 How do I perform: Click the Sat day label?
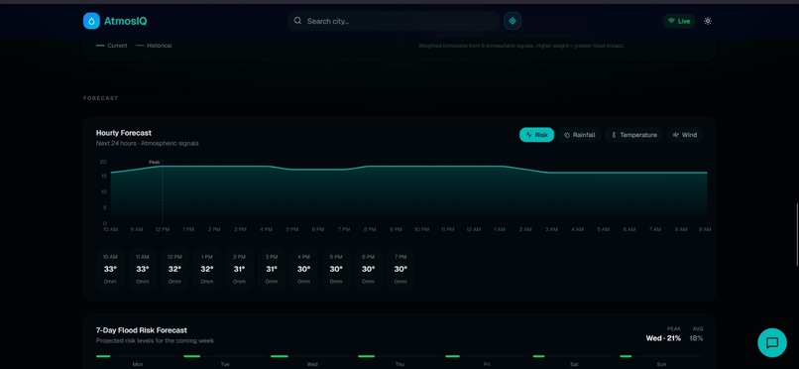click(x=574, y=364)
